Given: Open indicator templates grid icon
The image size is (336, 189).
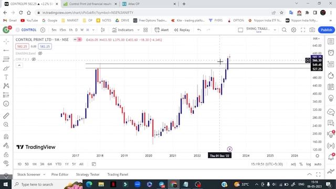Looking at the screenshot, I should click(145, 30).
